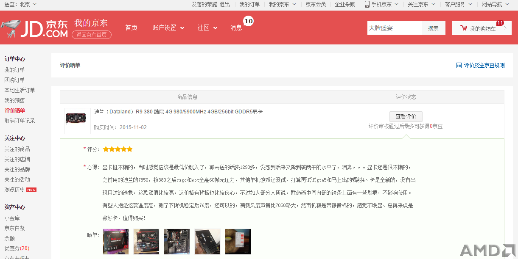Select 本地生活订单 in the sidebar

[20, 90]
